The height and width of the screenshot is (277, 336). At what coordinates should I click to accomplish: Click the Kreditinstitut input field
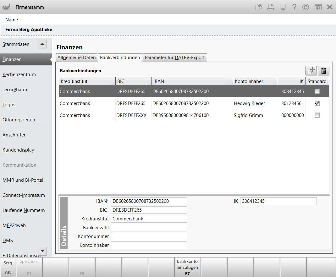pos(149,219)
